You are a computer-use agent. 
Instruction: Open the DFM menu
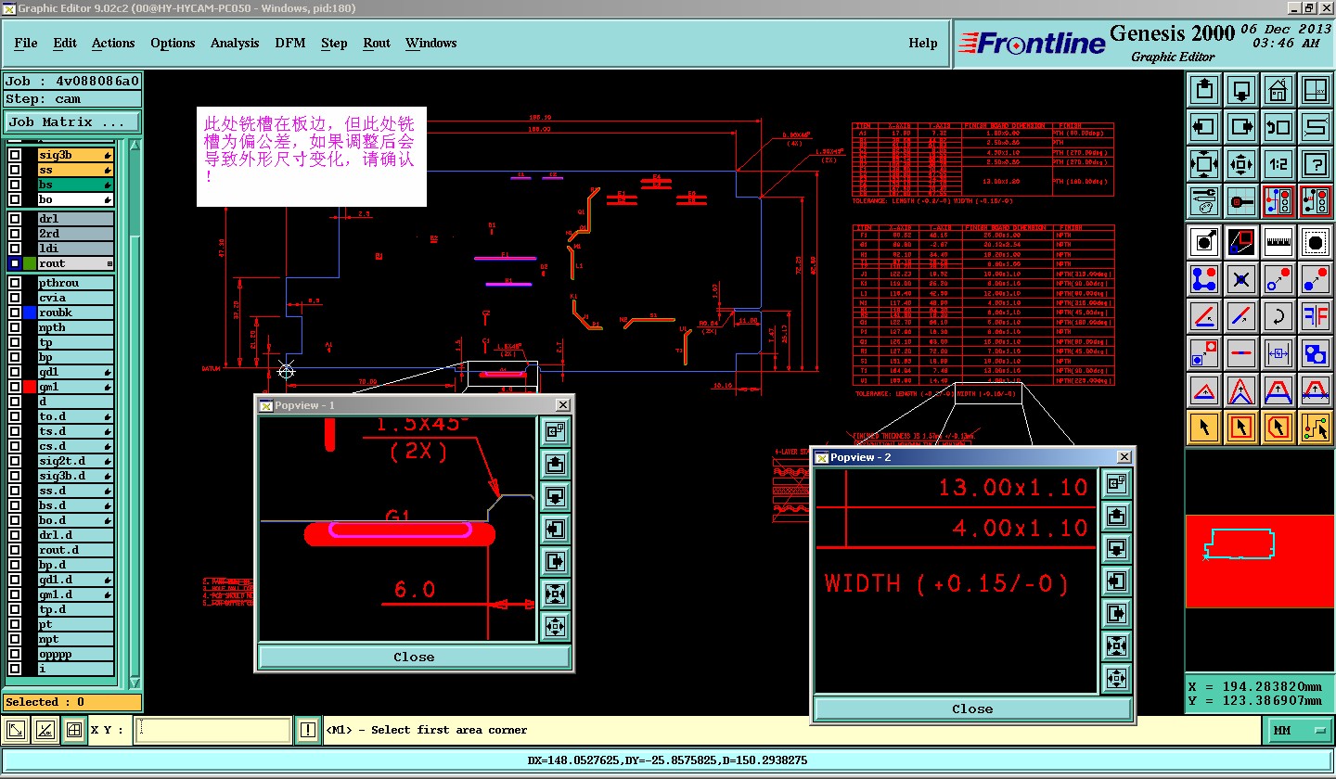point(289,44)
